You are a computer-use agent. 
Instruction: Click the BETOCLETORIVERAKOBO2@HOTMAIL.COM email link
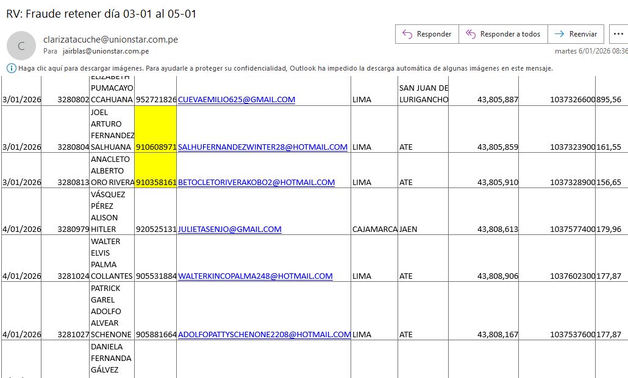click(x=256, y=182)
